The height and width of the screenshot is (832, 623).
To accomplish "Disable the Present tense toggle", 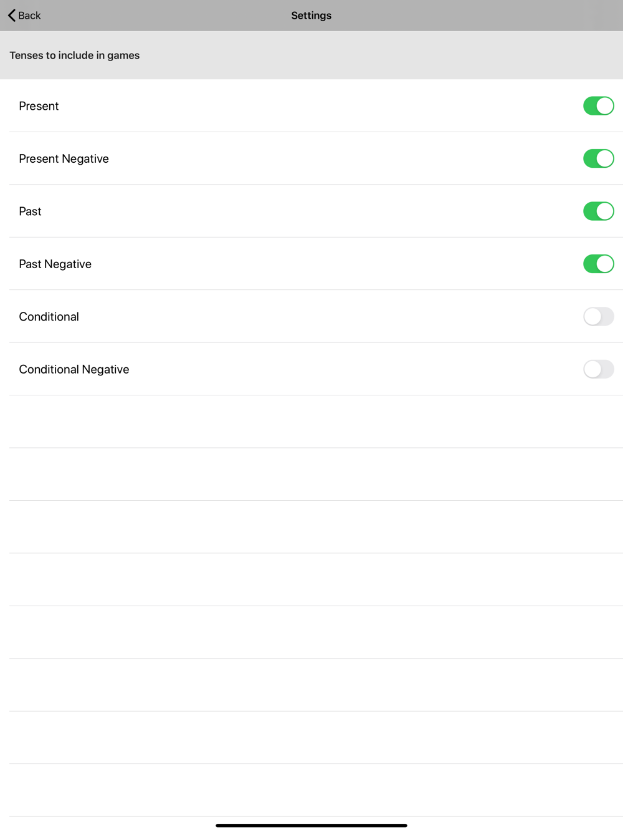I will [x=598, y=106].
